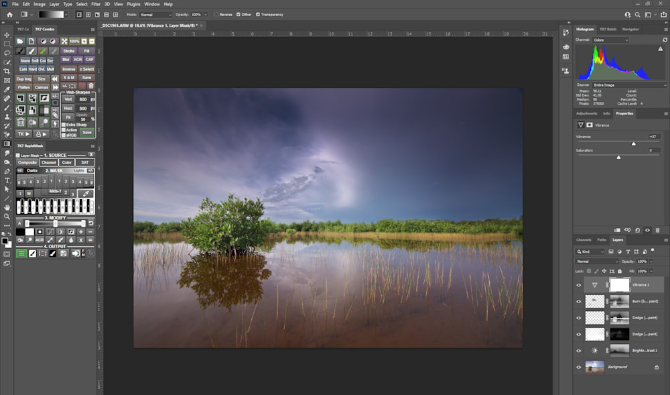
Task: Lock all using the padlock icon in Layers
Action: click(x=620, y=271)
